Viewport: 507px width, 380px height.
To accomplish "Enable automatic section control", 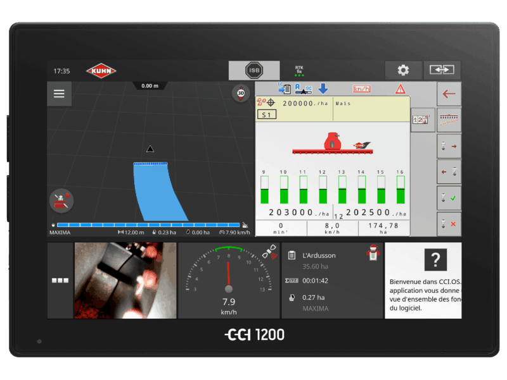I will click(303, 89).
